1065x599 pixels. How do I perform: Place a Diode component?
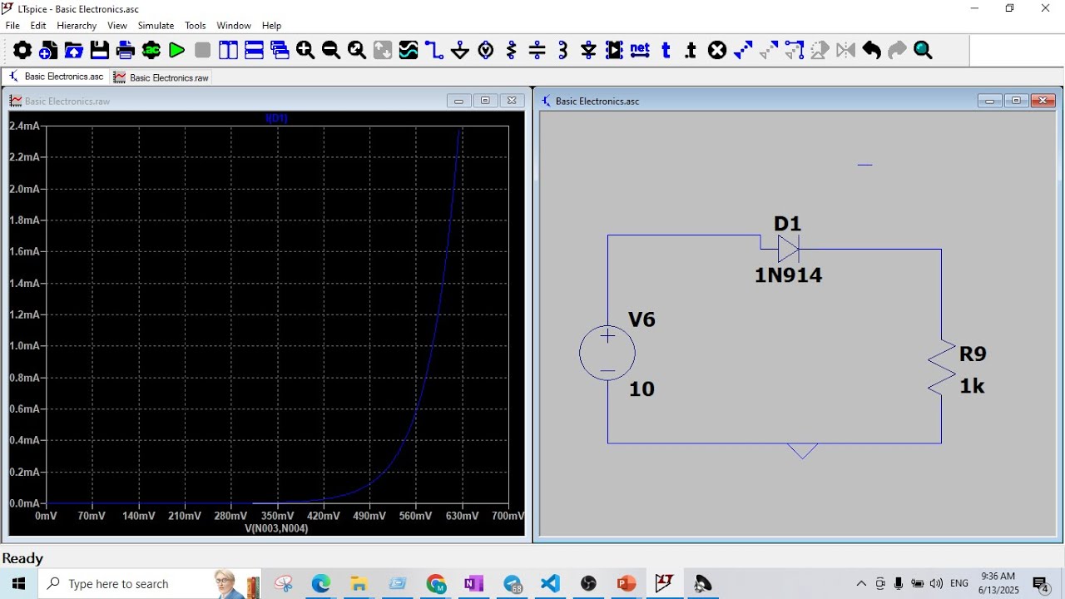589,51
